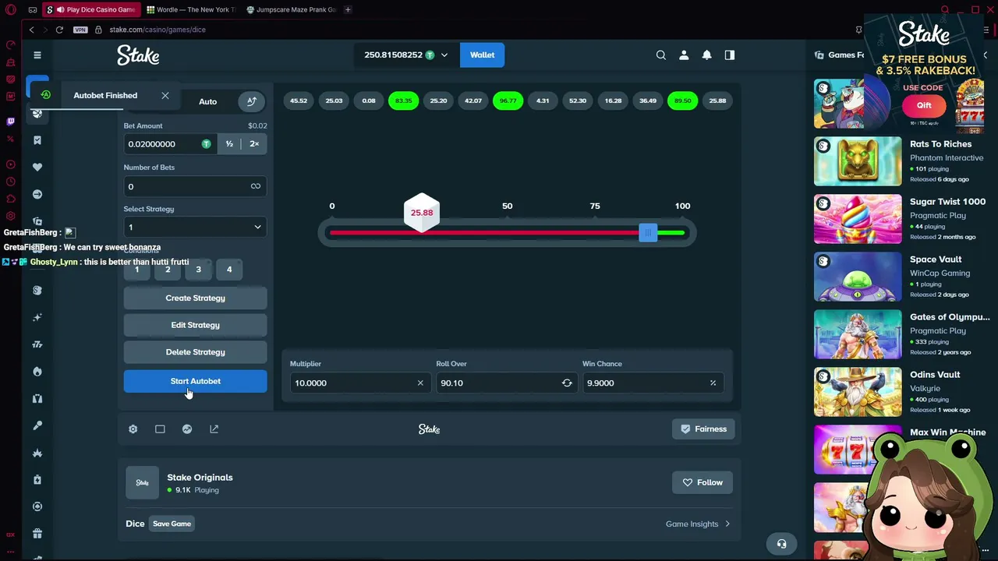Toggle infinite bets icon

[256, 187]
